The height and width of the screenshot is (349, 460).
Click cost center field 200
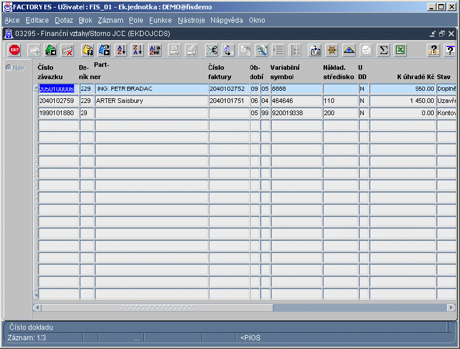click(340, 113)
